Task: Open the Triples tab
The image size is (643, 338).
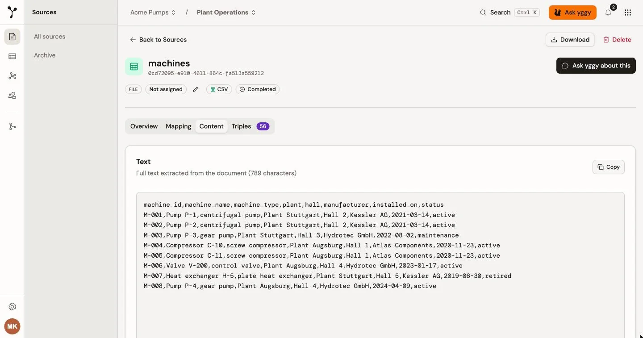Action: tap(250, 126)
